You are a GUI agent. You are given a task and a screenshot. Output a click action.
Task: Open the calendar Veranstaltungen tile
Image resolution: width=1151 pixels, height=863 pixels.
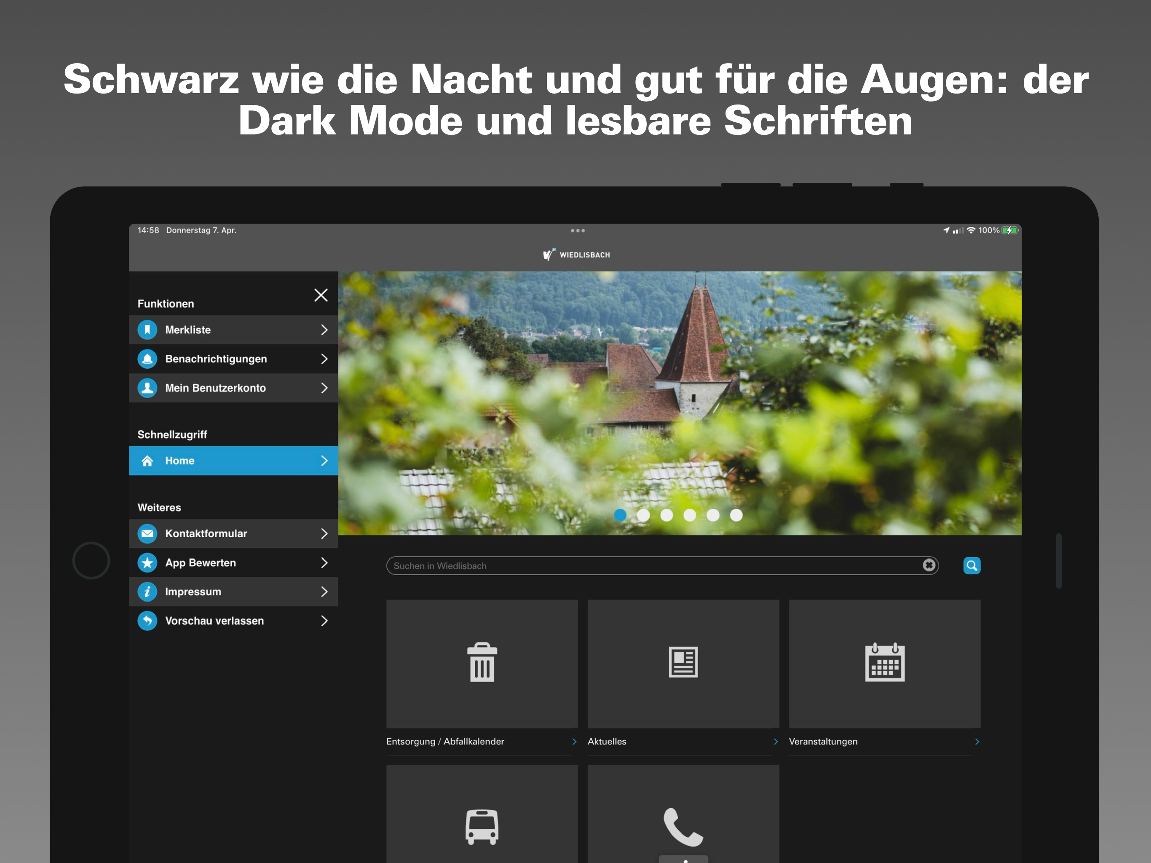click(x=884, y=663)
